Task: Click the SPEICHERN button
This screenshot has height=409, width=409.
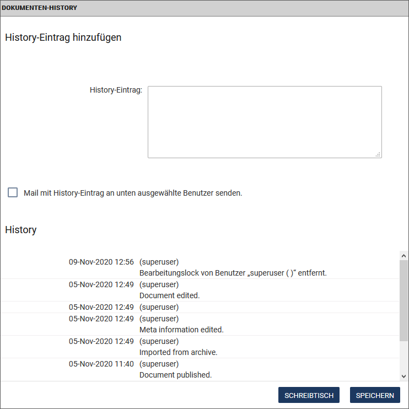Action: tap(375, 395)
